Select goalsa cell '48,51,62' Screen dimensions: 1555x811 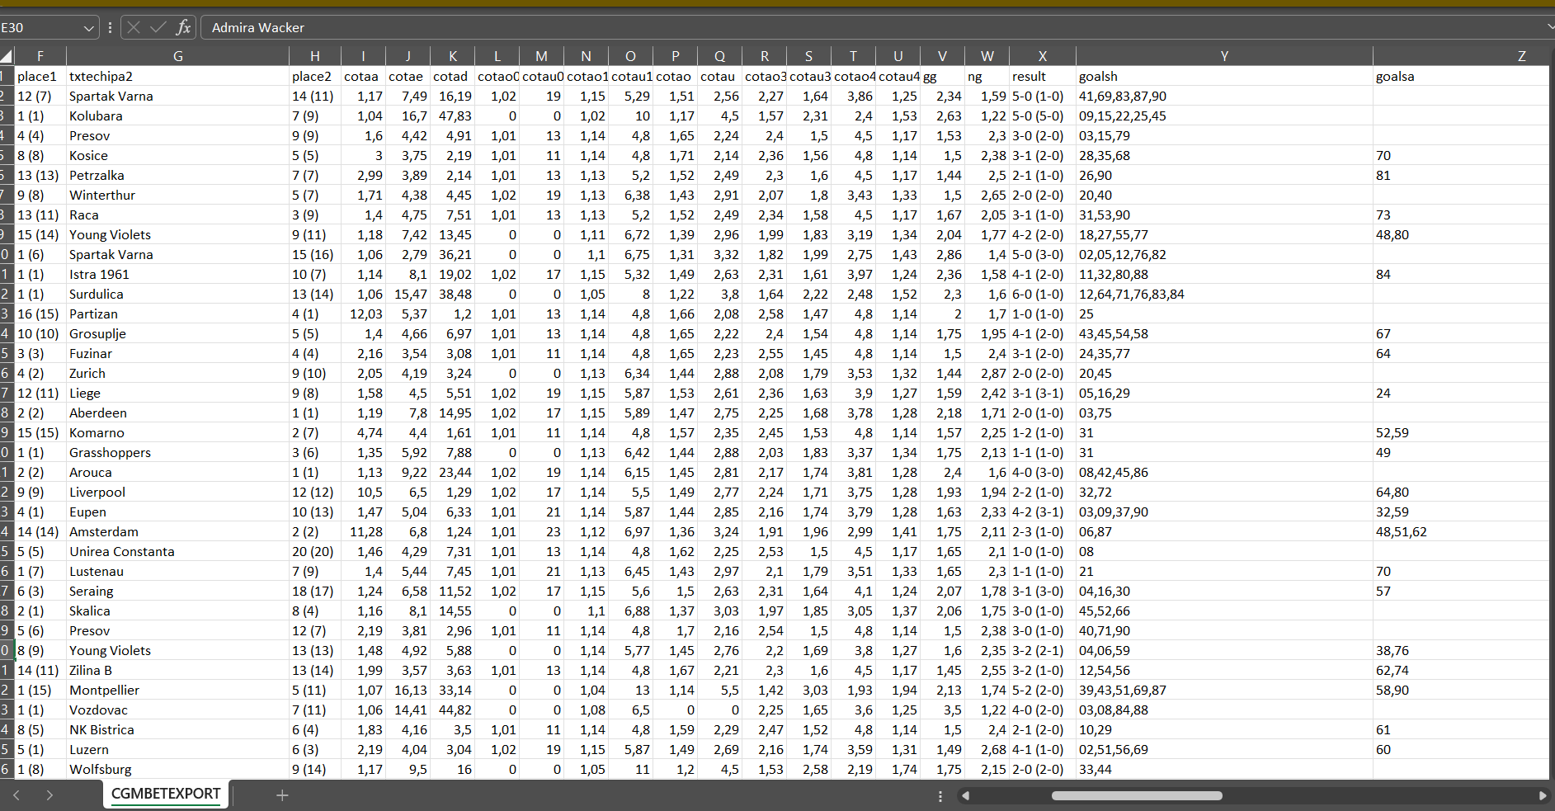[1461, 531]
